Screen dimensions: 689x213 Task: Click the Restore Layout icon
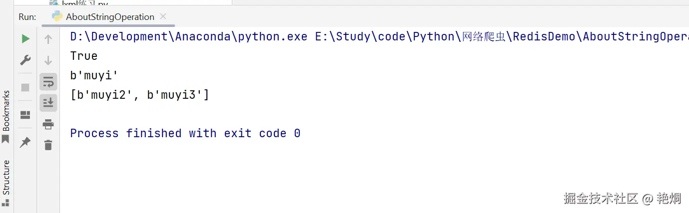coord(25,115)
